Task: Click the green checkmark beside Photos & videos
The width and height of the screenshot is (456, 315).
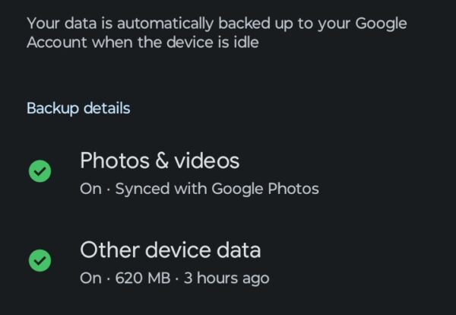Action: click(x=40, y=172)
